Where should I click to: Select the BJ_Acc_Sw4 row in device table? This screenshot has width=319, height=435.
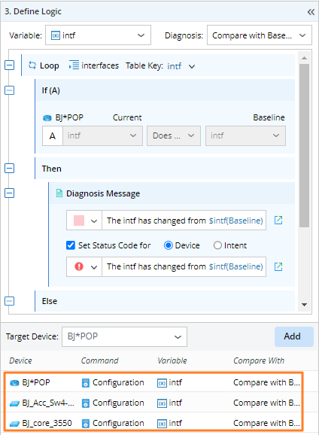(153, 403)
